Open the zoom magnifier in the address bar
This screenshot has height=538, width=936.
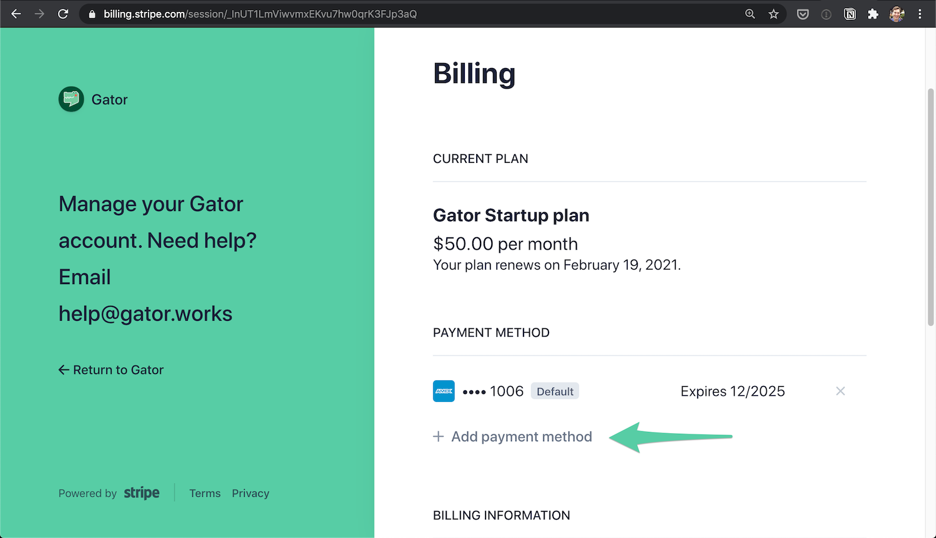point(750,14)
